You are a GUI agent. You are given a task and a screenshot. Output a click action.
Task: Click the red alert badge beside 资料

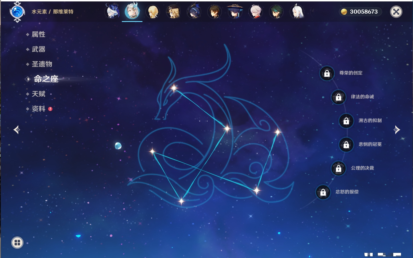pos(50,109)
